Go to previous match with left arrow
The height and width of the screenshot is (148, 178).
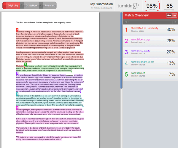126,22
